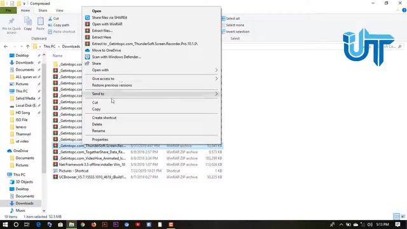Expand the Send to submenu arrow
The image size is (407, 229).
[x=216, y=94]
